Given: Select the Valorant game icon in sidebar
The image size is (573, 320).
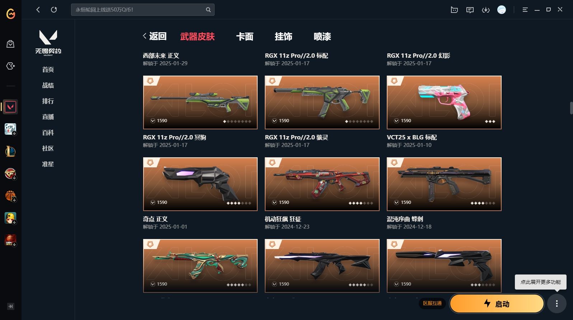Looking at the screenshot, I should [10, 107].
